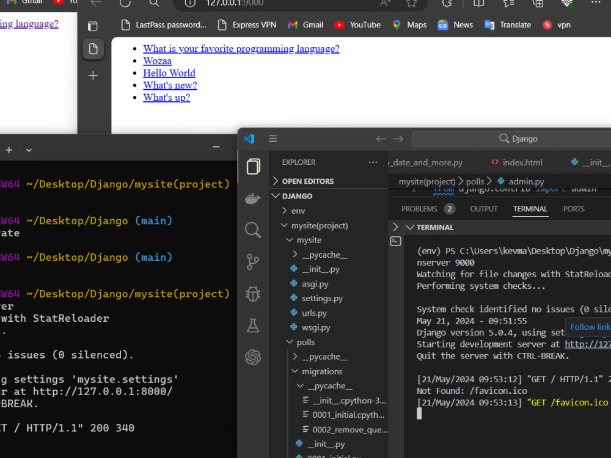Click the browser address bar URL
This screenshot has height=458, width=611.
(235, 3)
